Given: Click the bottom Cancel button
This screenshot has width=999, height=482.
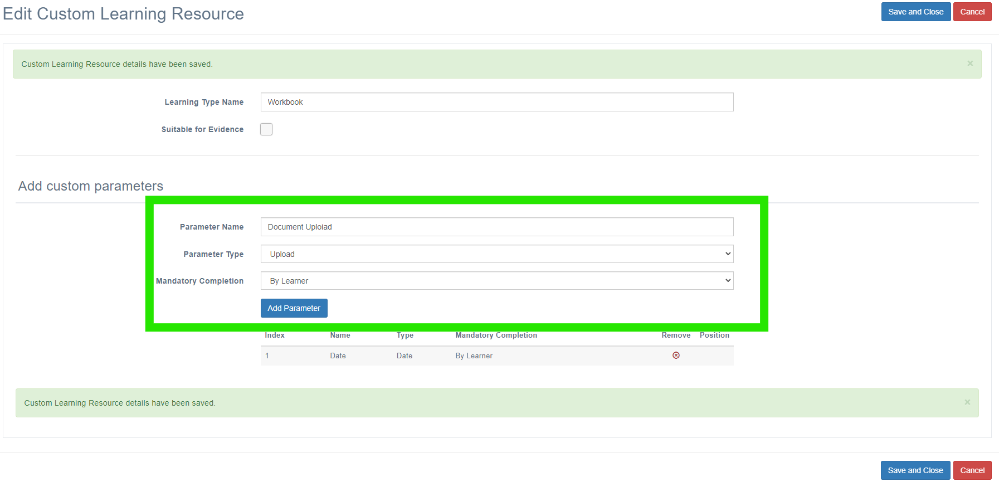Looking at the screenshot, I should (972, 470).
